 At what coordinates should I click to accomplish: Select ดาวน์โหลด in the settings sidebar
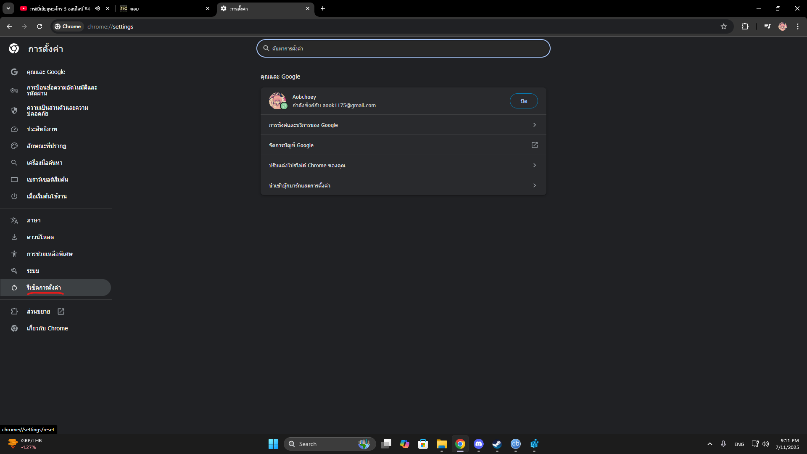40,237
